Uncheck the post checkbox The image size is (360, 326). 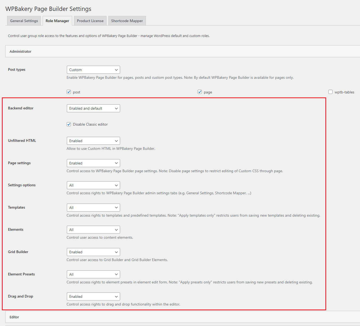click(x=69, y=92)
